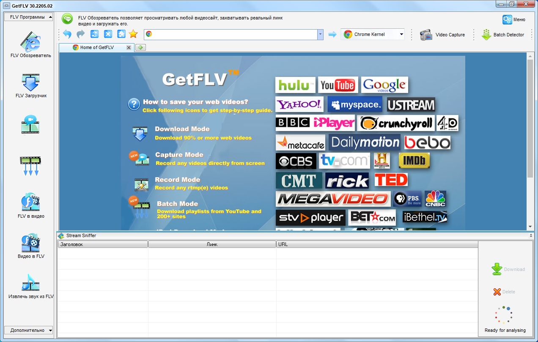The image size is (538, 342).
Task: Go to the home page icon
Action: [121, 34]
